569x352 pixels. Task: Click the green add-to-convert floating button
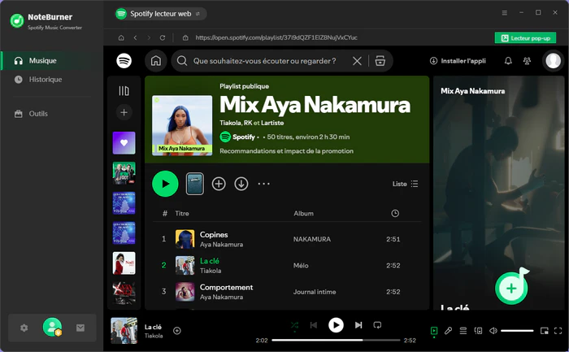point(510,289)
